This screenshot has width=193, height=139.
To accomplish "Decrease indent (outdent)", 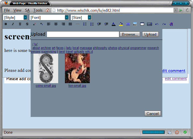I will [x=99, y=24].
